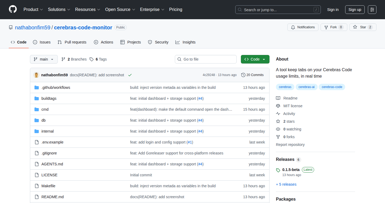
Task: Click the .gitignore file icon
Action: [37, 153]
